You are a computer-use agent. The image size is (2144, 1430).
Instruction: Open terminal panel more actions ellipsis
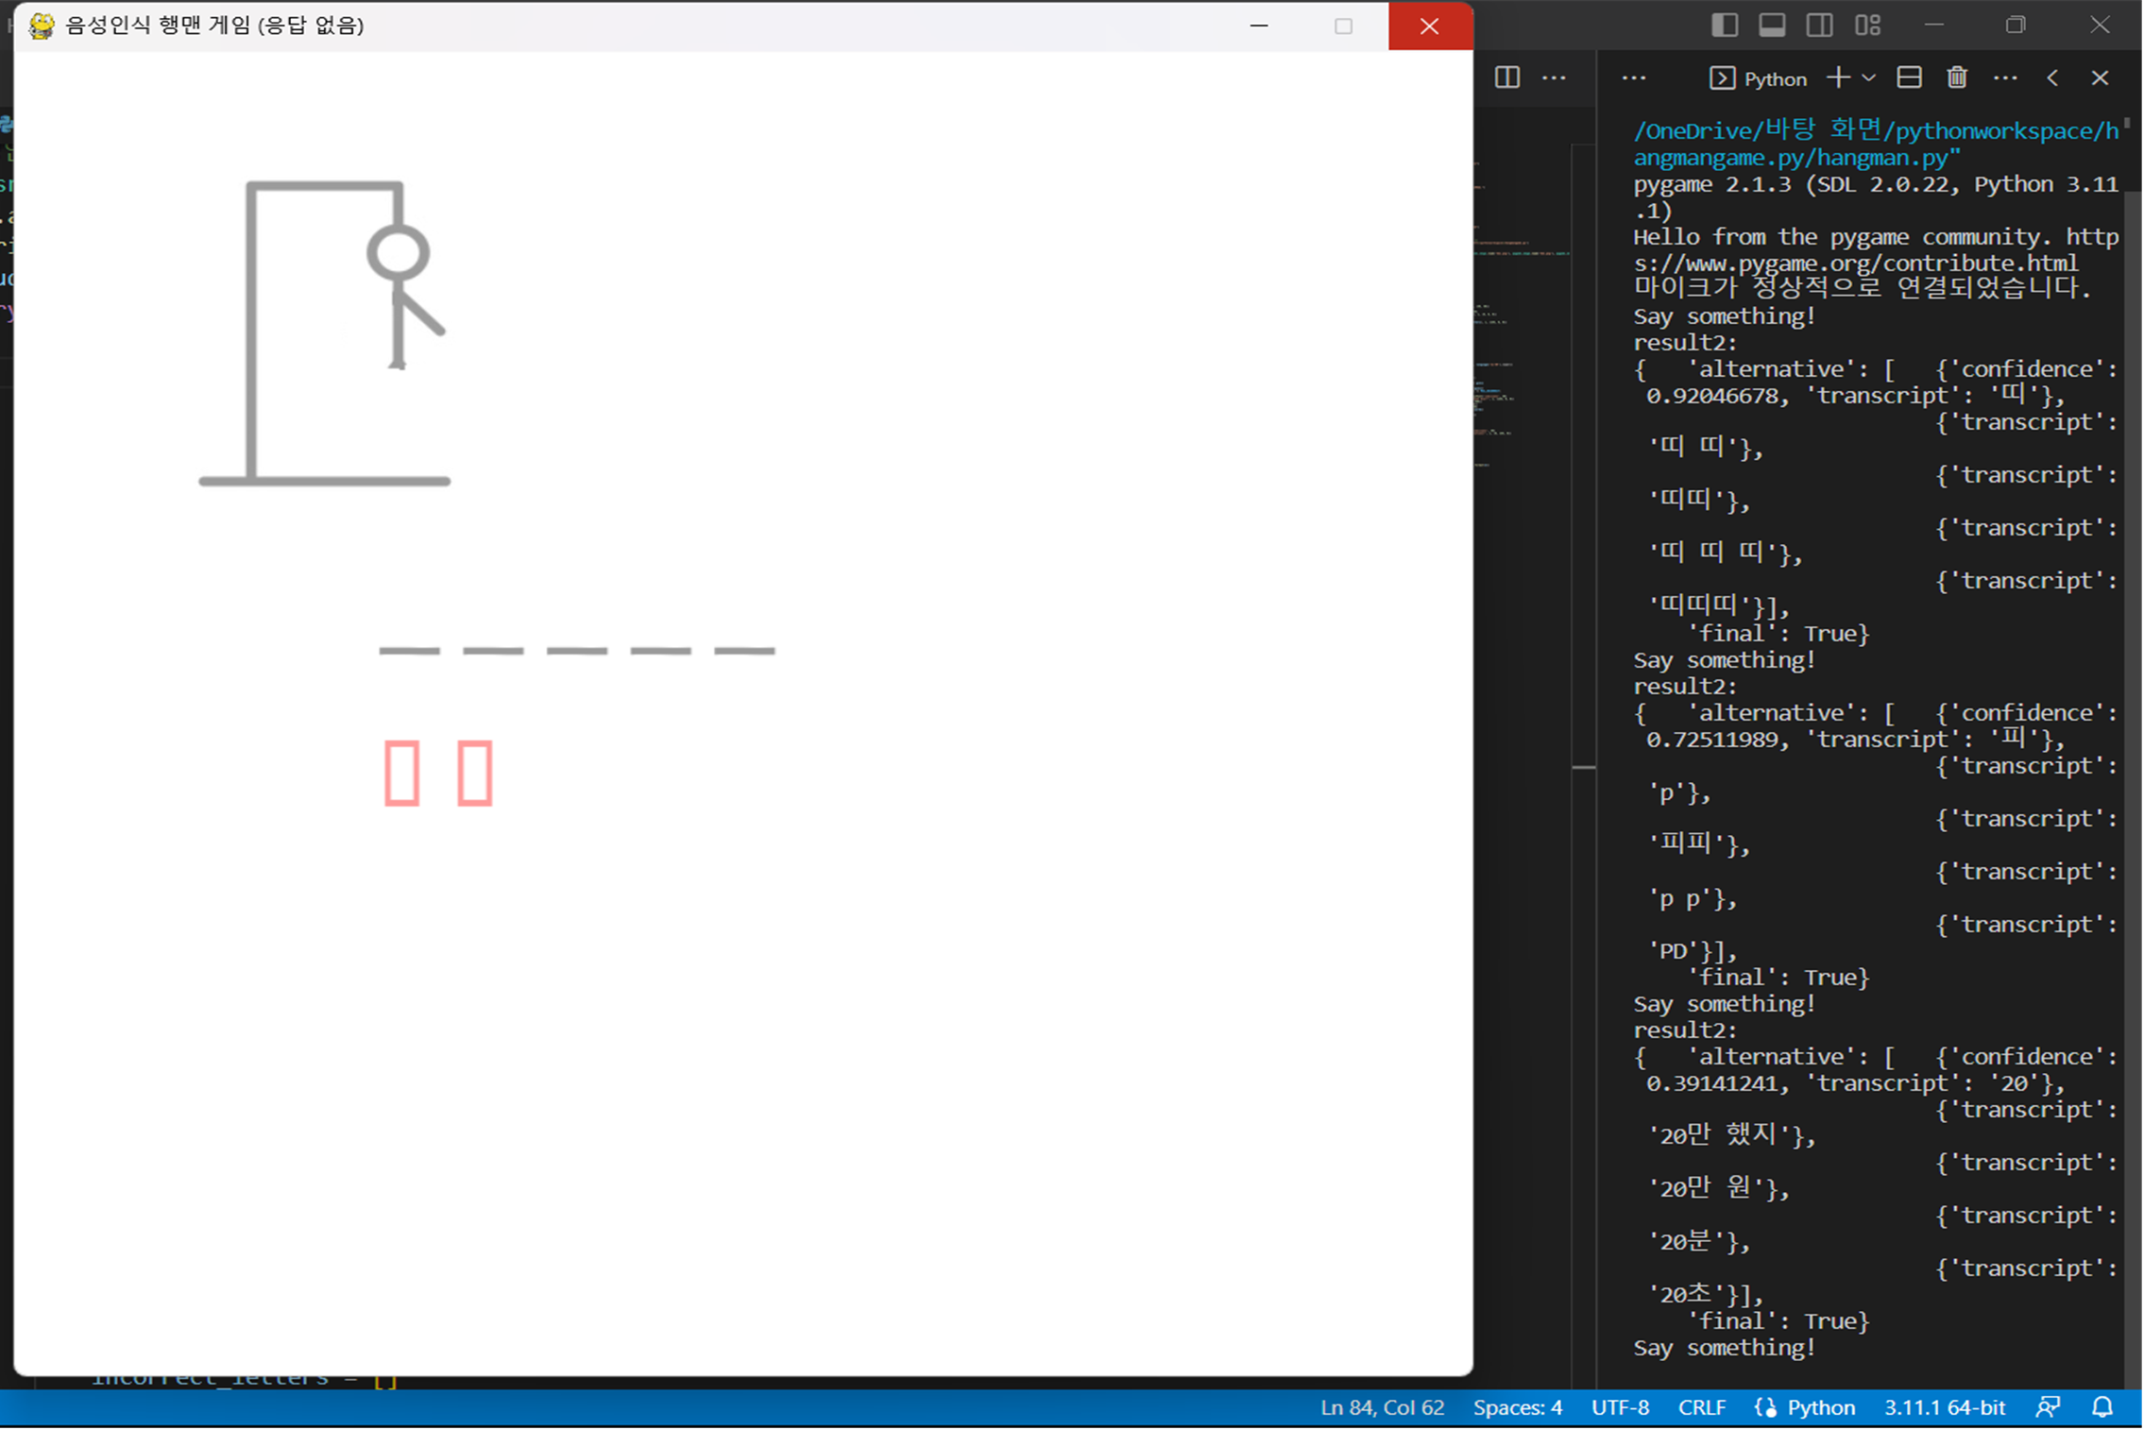[2005, 78]
